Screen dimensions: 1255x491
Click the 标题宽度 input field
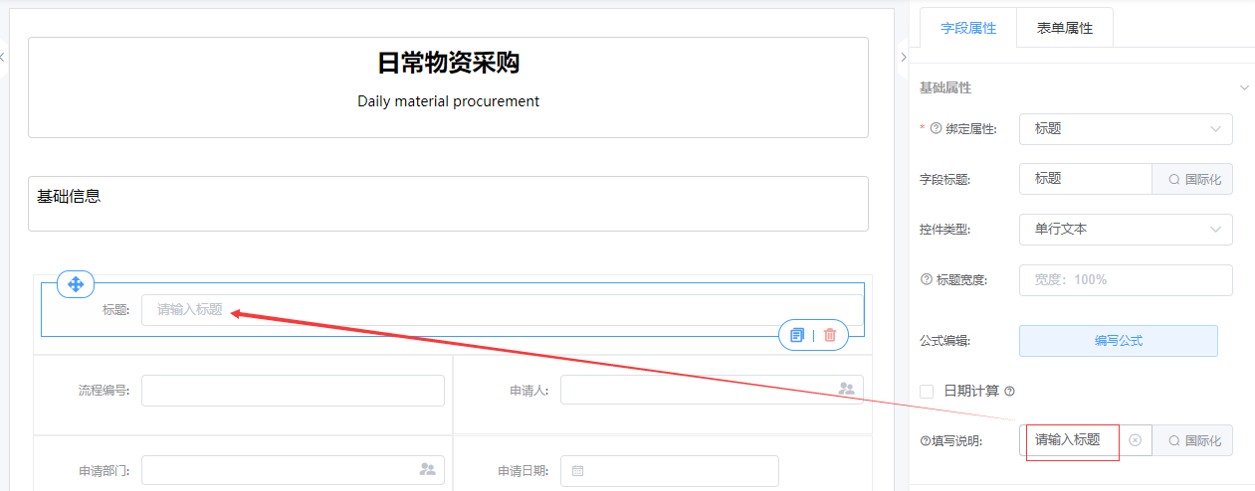1125,280
